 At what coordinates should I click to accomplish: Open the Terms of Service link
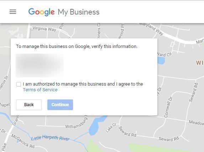(40, 90)
